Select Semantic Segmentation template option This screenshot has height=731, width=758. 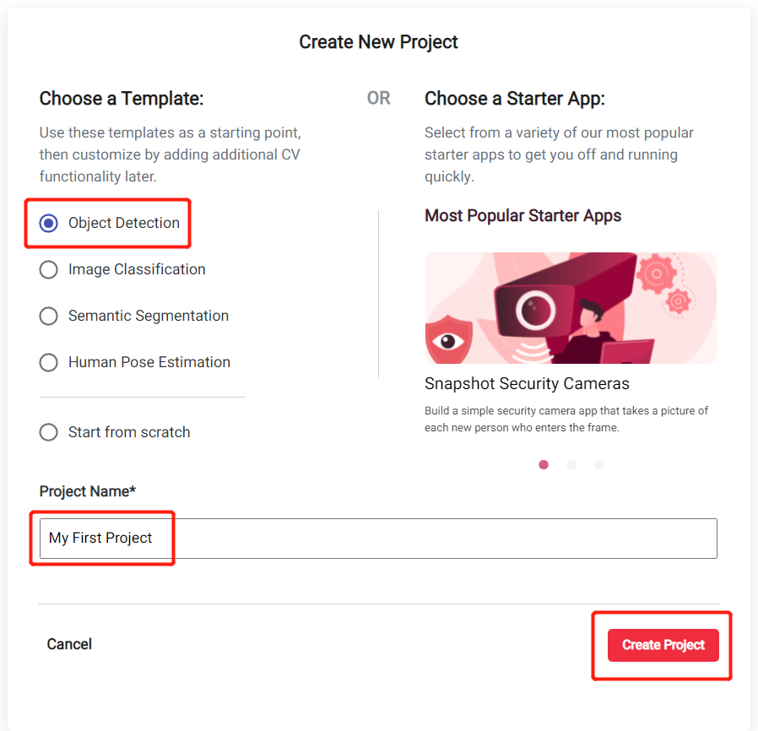point(48,316)
